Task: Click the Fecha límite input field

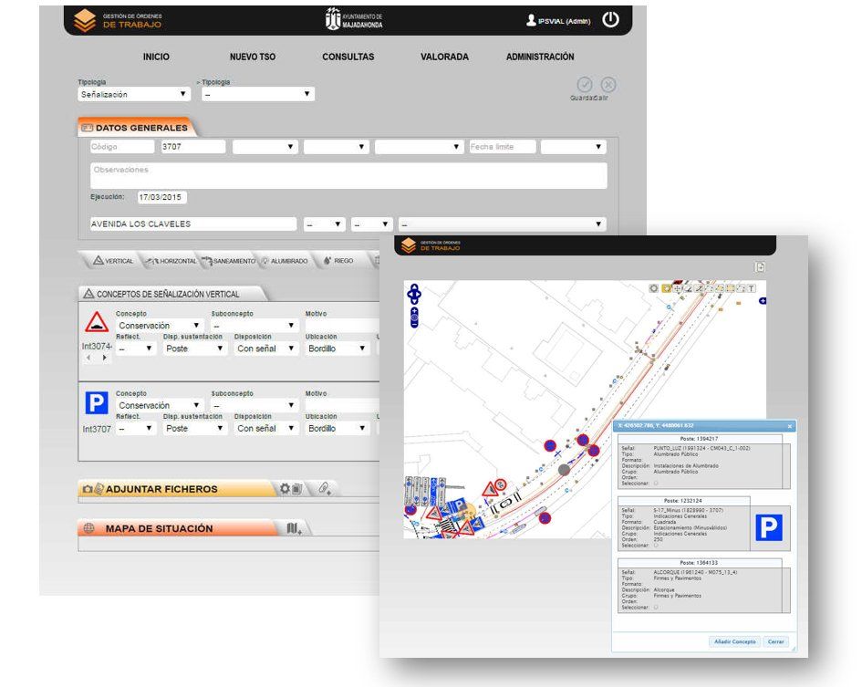Action: (x=502, y=147)
